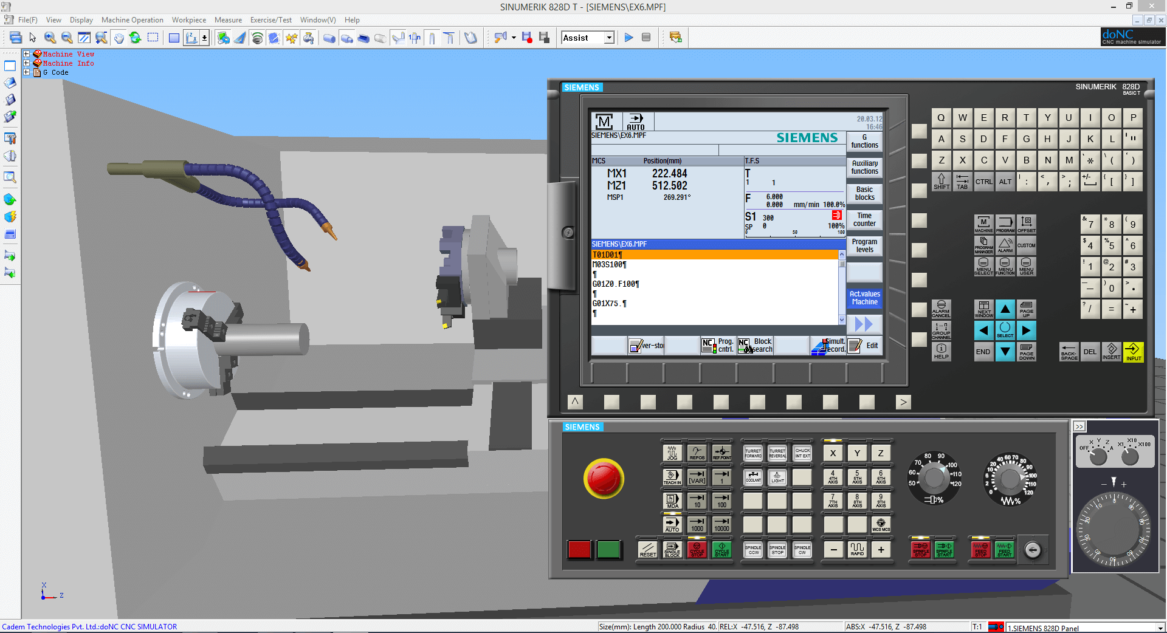Screen dimensions: 1167x633
Task: Expand the Machine View tree node
Action: (x=27, y=54)
